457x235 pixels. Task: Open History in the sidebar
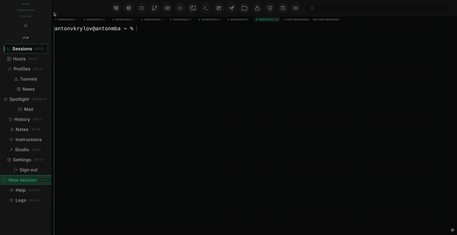point(26,119)
